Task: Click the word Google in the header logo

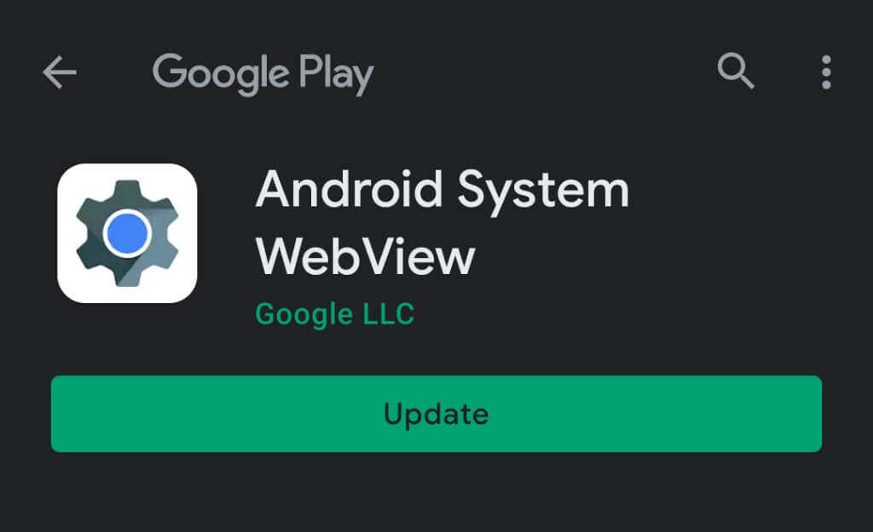Action: click(221, 75)
